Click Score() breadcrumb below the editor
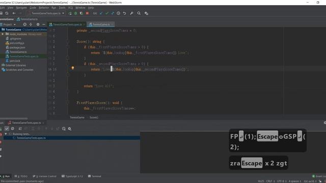Image resolution: width=326 pixels, height=183 pixels. click(x=94, y=117)
